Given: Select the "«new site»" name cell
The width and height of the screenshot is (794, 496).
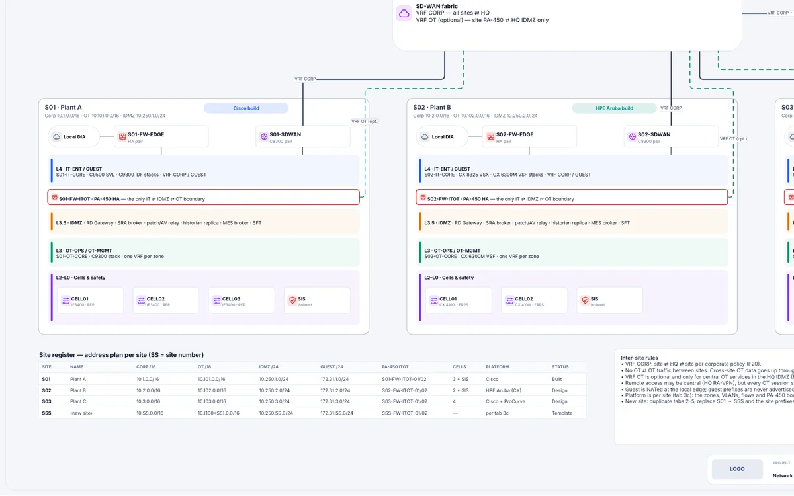Looking at the screenshot, I should pyautogui.click(x=81, y=413).
